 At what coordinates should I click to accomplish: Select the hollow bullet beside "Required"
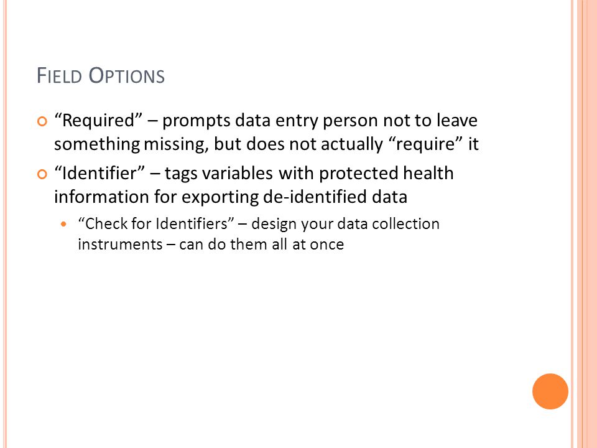point(42,121)
